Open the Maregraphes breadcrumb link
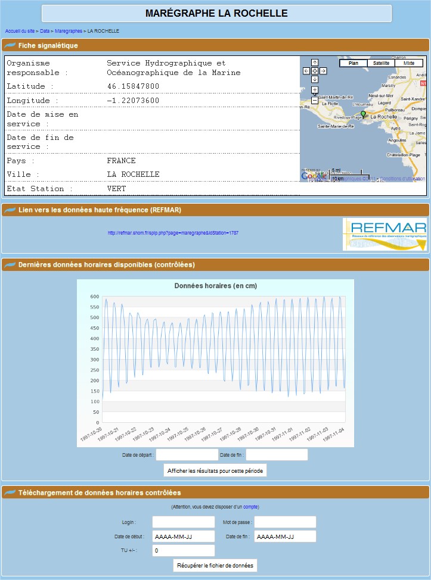431x580 pixels. coord(68,30)
